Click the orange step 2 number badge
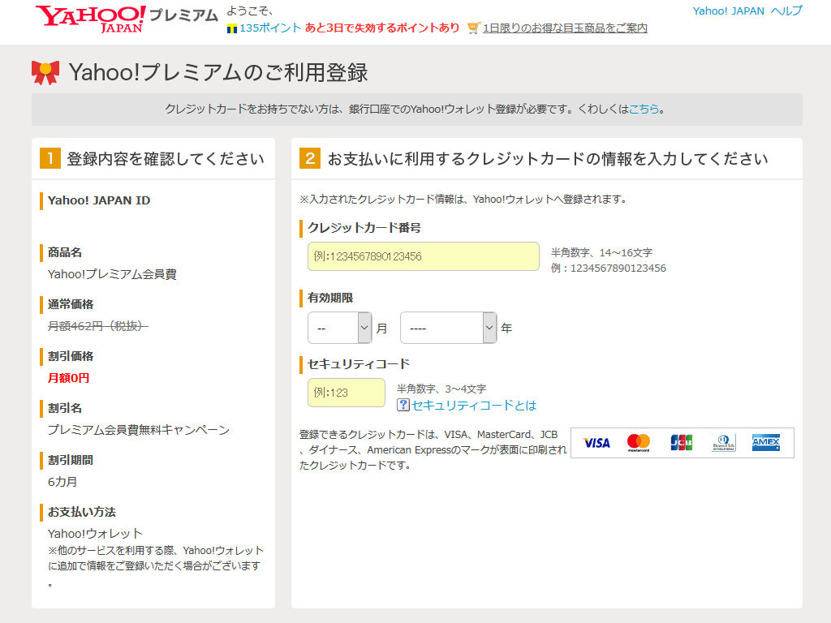This screenshot has height=623, width=831. (310, 158)
